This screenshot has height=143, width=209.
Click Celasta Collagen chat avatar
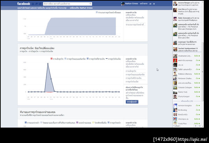pos(175,87)
